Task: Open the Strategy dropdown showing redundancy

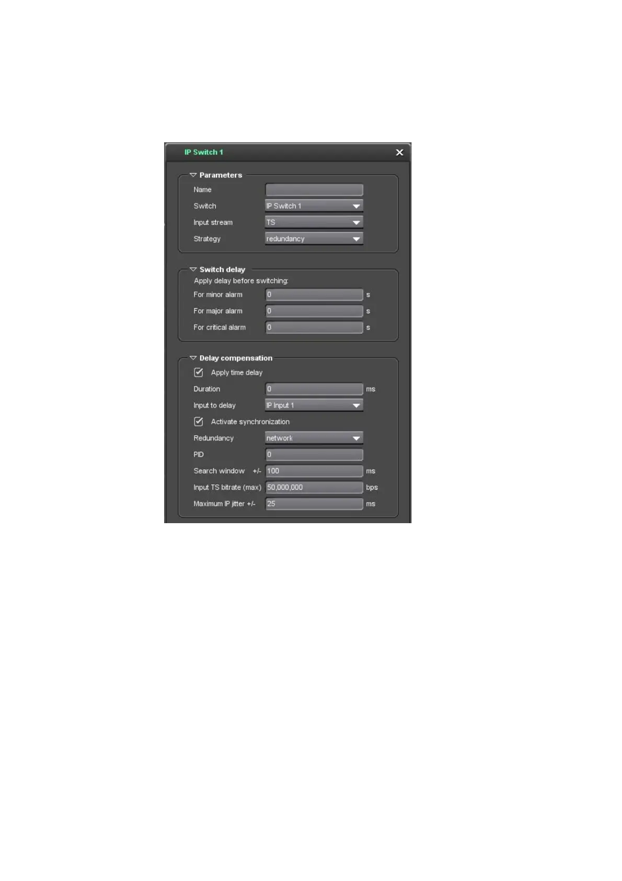Action: (314, 239)
